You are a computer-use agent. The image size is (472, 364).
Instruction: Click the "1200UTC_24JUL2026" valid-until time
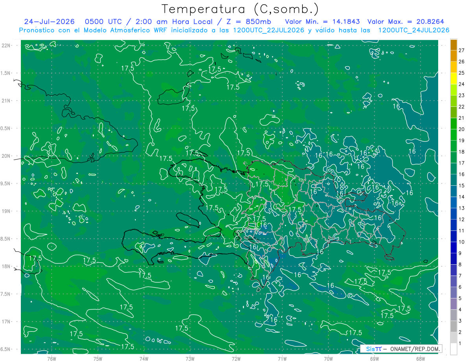click(413, 30)
